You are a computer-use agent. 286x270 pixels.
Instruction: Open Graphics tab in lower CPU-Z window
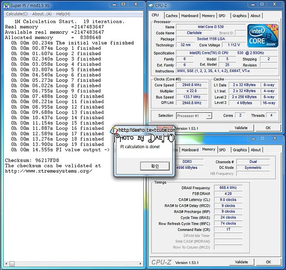(x=240, y=150)
